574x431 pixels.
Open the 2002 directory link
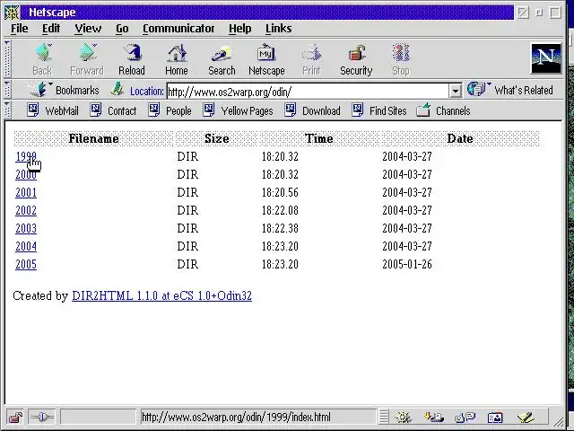click(x=26, y=210)
